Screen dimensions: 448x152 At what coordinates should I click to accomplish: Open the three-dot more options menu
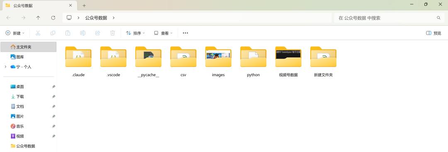click(185, 33)
